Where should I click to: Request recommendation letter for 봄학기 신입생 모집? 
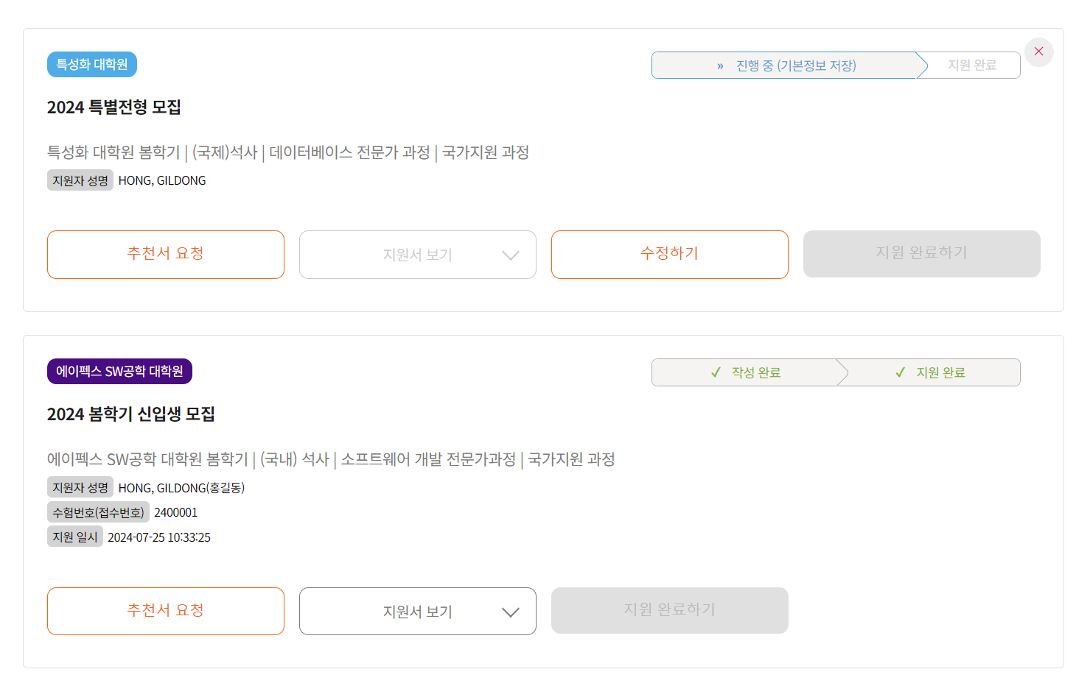[166, 611]
